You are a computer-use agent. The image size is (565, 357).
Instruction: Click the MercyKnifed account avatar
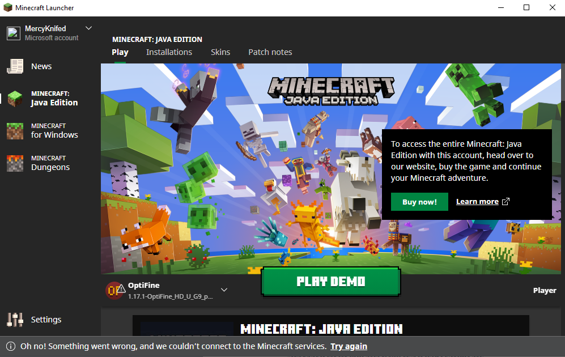click(14, 33)
